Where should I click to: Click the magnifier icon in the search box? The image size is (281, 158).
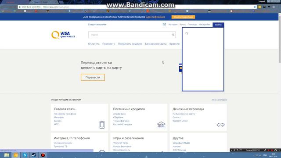[173, 35]
